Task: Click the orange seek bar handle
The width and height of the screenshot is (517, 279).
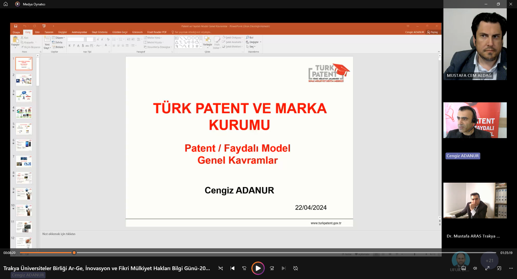Action: pos(74,253)
